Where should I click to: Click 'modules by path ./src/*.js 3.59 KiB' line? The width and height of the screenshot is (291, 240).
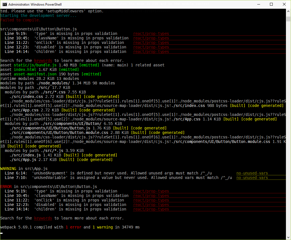coord(44,151)
